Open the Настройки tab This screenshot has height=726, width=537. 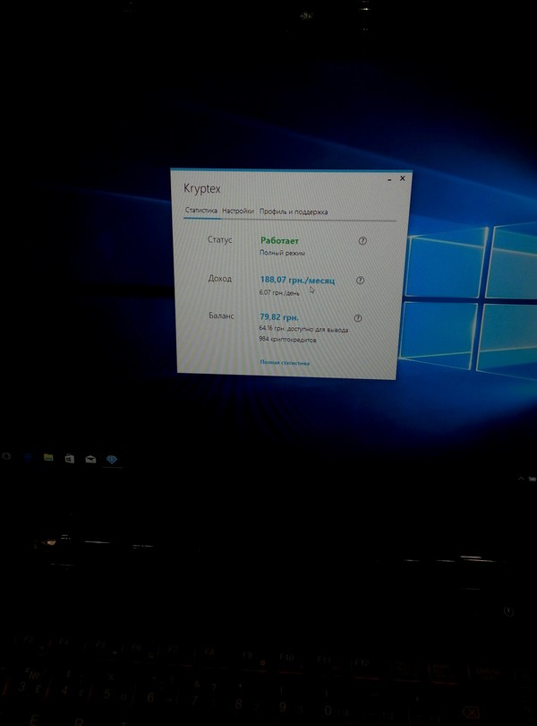pyautogui.click(x=238, y=212)
